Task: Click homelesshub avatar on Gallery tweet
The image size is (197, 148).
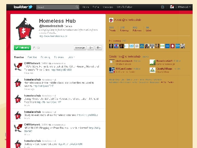Action: [x=18, y=144]
